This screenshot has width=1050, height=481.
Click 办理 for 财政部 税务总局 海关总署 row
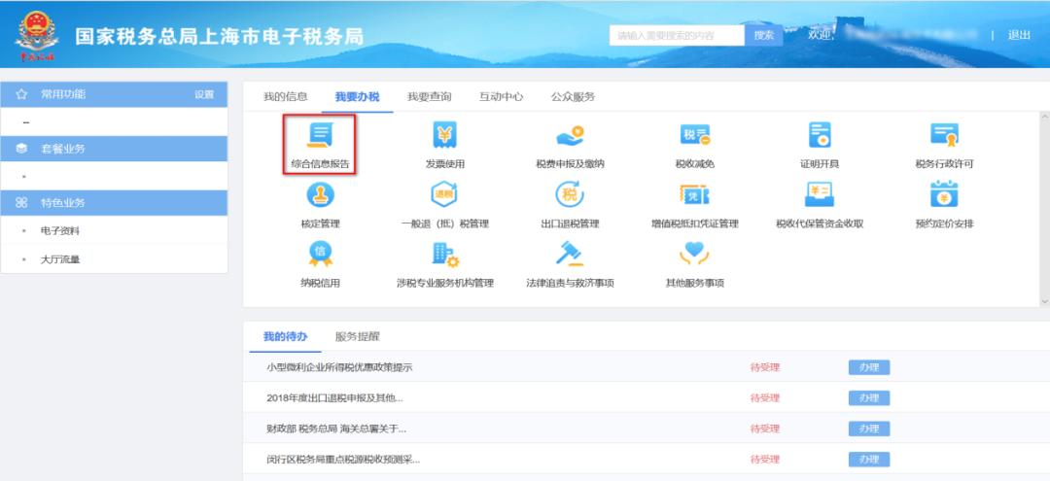click(x=869, y=429)
